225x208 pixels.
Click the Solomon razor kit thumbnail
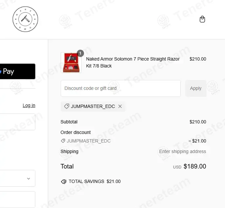pyautogui.click(x=71, y=63)
